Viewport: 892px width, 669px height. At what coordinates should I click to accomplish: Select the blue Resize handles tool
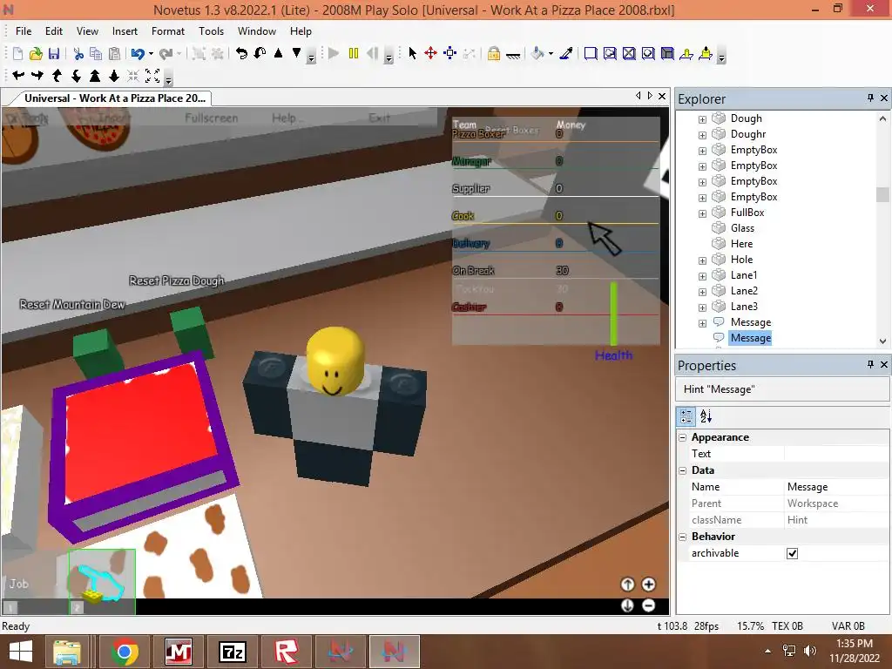point(450,53)
